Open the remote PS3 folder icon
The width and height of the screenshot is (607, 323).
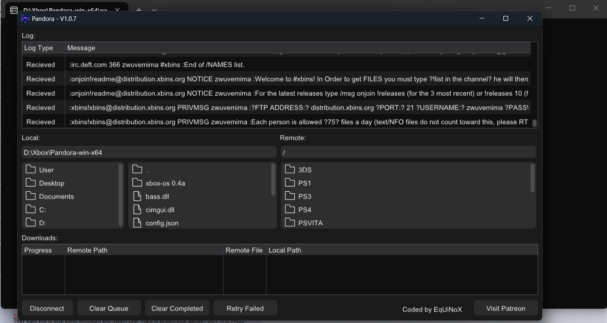pos(290,196)
